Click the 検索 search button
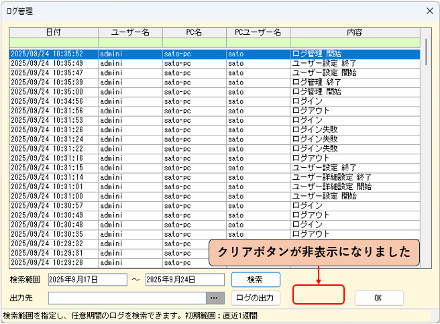 pyautogui.click(x=256, y=279)
